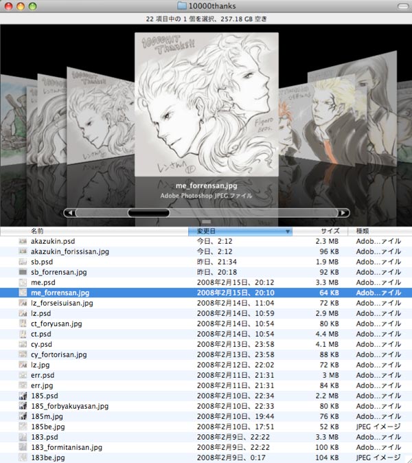This screenshot has height=463, width=412.
Task: Click the ct.psd file icon
Action: point(23,335)
